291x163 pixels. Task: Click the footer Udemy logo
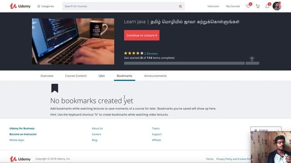coord(20,159)
